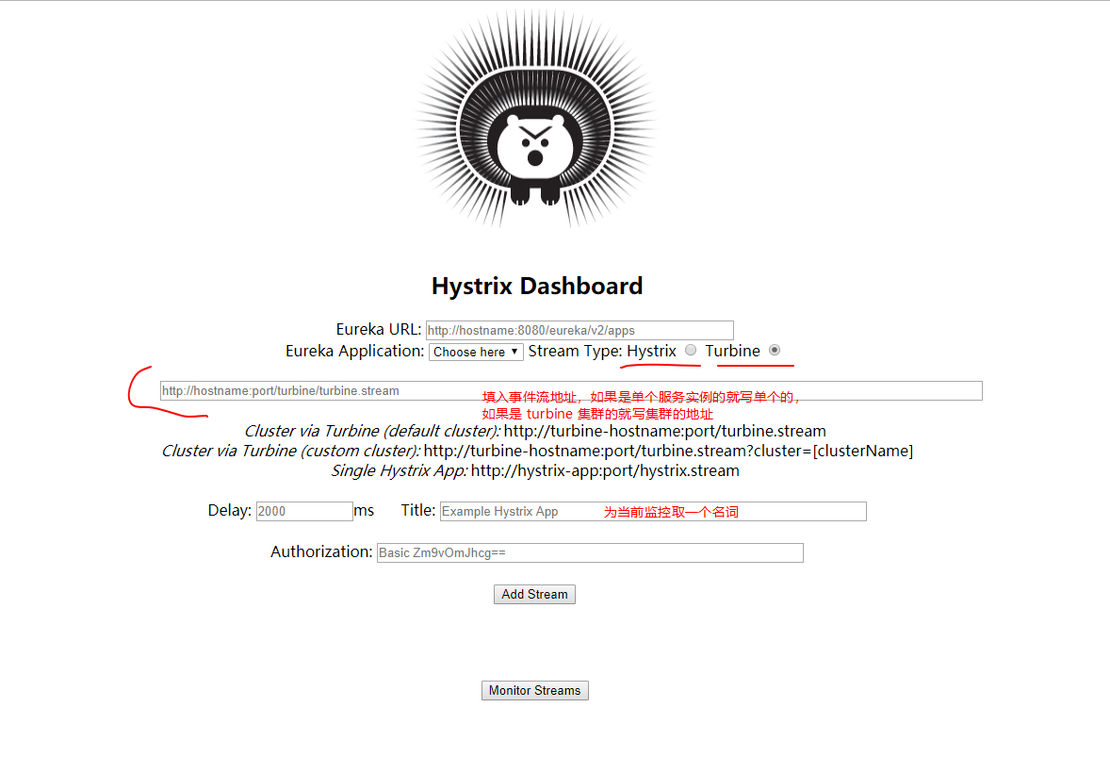This screenshot has width=1110, height=773.
Task: Click the 'Stream Type:' label text
Action: tap(575, 351)
